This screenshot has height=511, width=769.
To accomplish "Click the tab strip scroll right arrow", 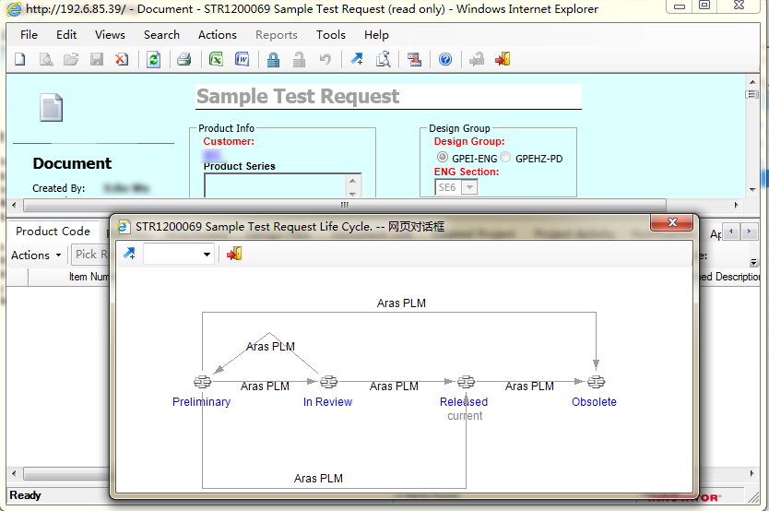I will point(749,231).
